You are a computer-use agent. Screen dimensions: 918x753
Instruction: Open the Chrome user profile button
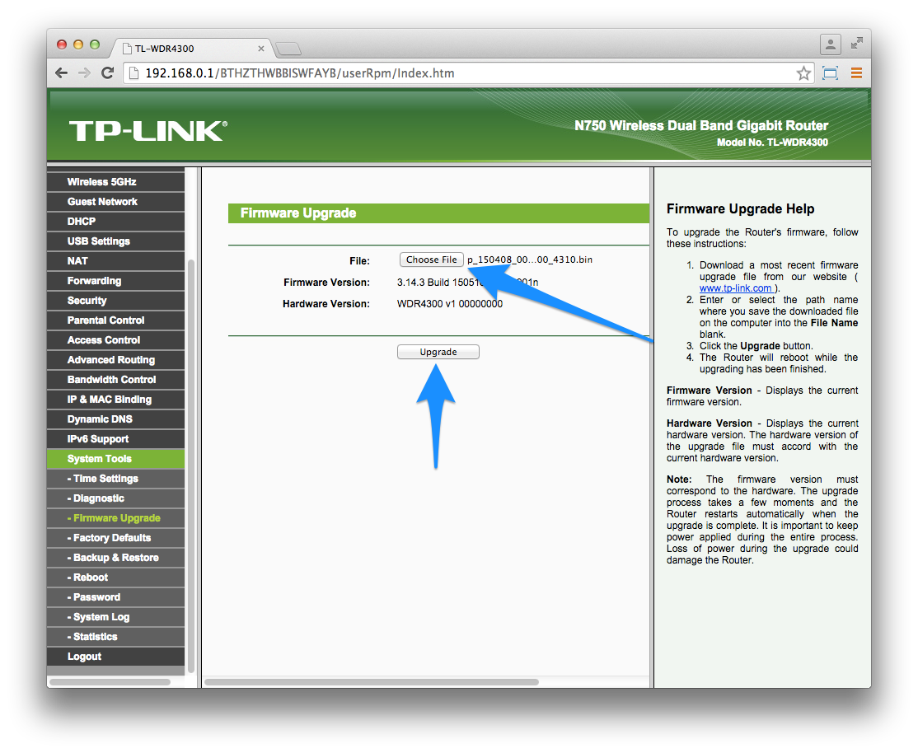(830, 44)
